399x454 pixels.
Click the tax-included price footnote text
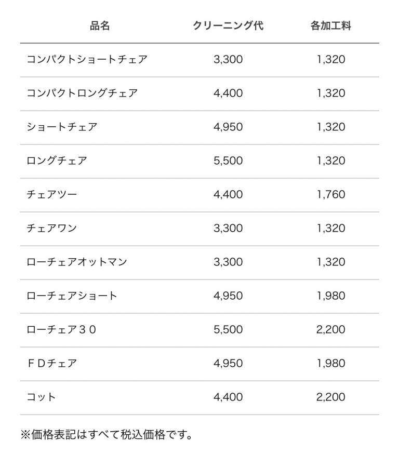[107, 435]
